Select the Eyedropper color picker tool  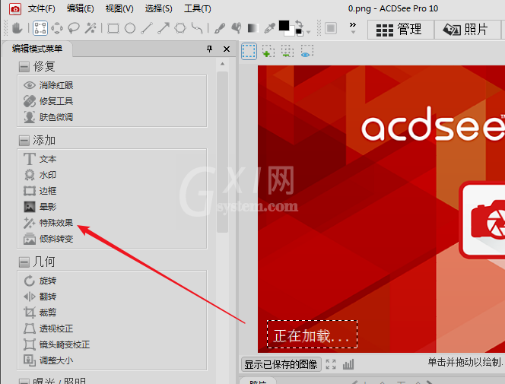point(269,28)
